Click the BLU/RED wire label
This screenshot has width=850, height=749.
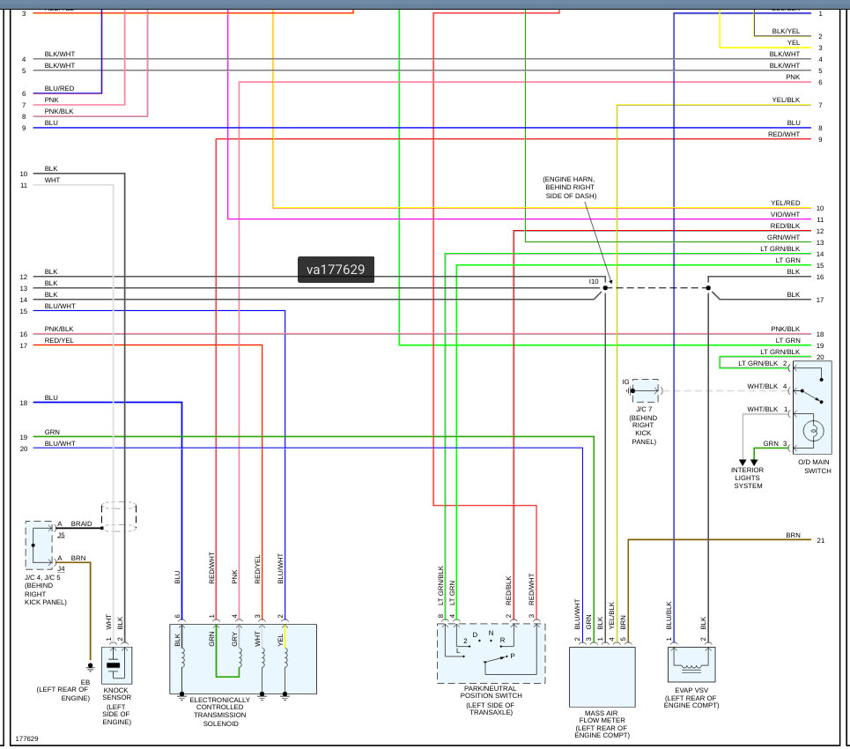point(59,88)
